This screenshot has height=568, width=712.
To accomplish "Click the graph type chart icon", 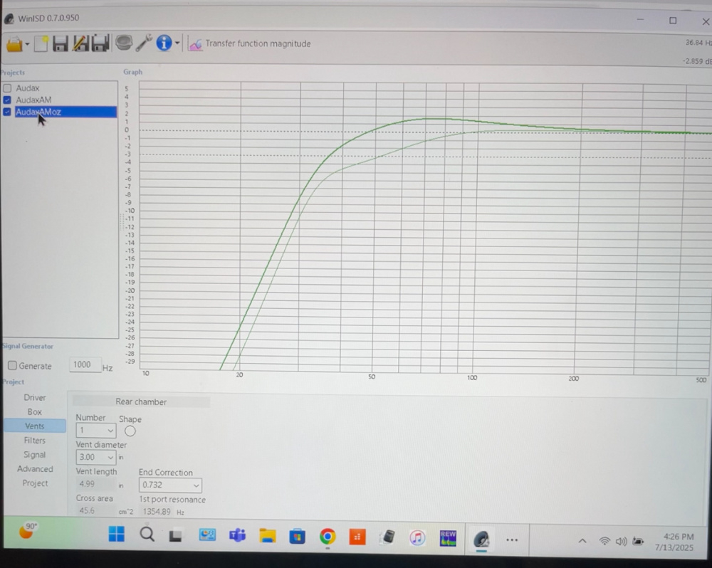I will tap(195, 44).
